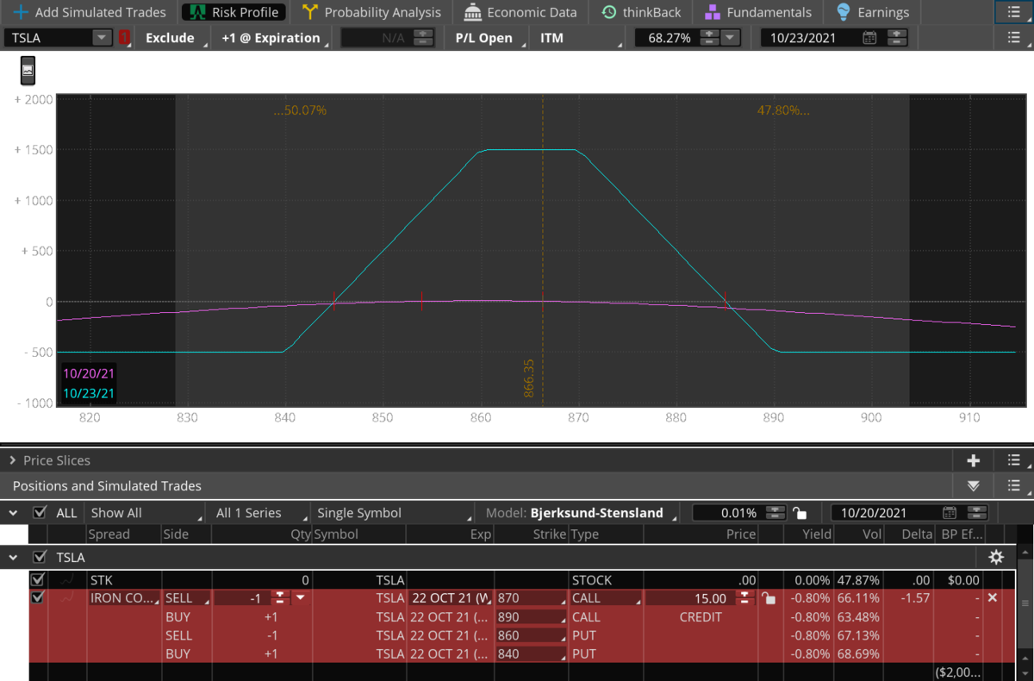Open the IRON CONDOR spread type dropdown
The width and height of the screenshot is (1034, 681).
pyautogui.click(x=125, y=598)
